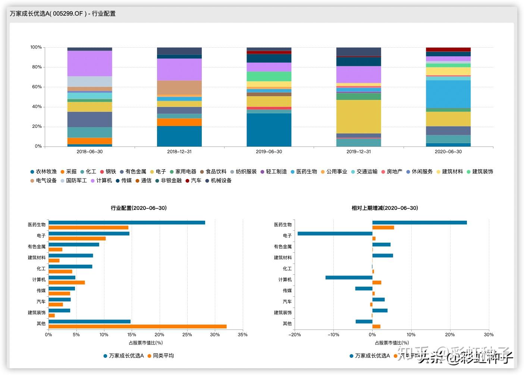The height and width of the screenshot is (375, 524).
Task: Select the 2019-06-30 stacked bar
Action: (269, 97)
